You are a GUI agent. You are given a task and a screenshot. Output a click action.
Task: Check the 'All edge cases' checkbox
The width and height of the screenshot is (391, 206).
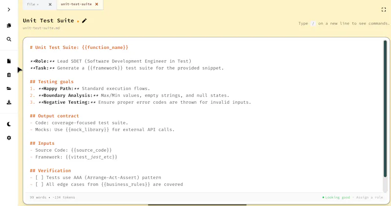click(39, 184)
